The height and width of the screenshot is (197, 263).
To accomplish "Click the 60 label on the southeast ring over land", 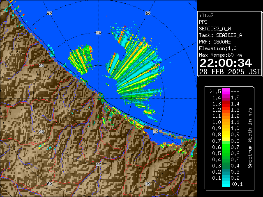I will [x=148, y=183].
